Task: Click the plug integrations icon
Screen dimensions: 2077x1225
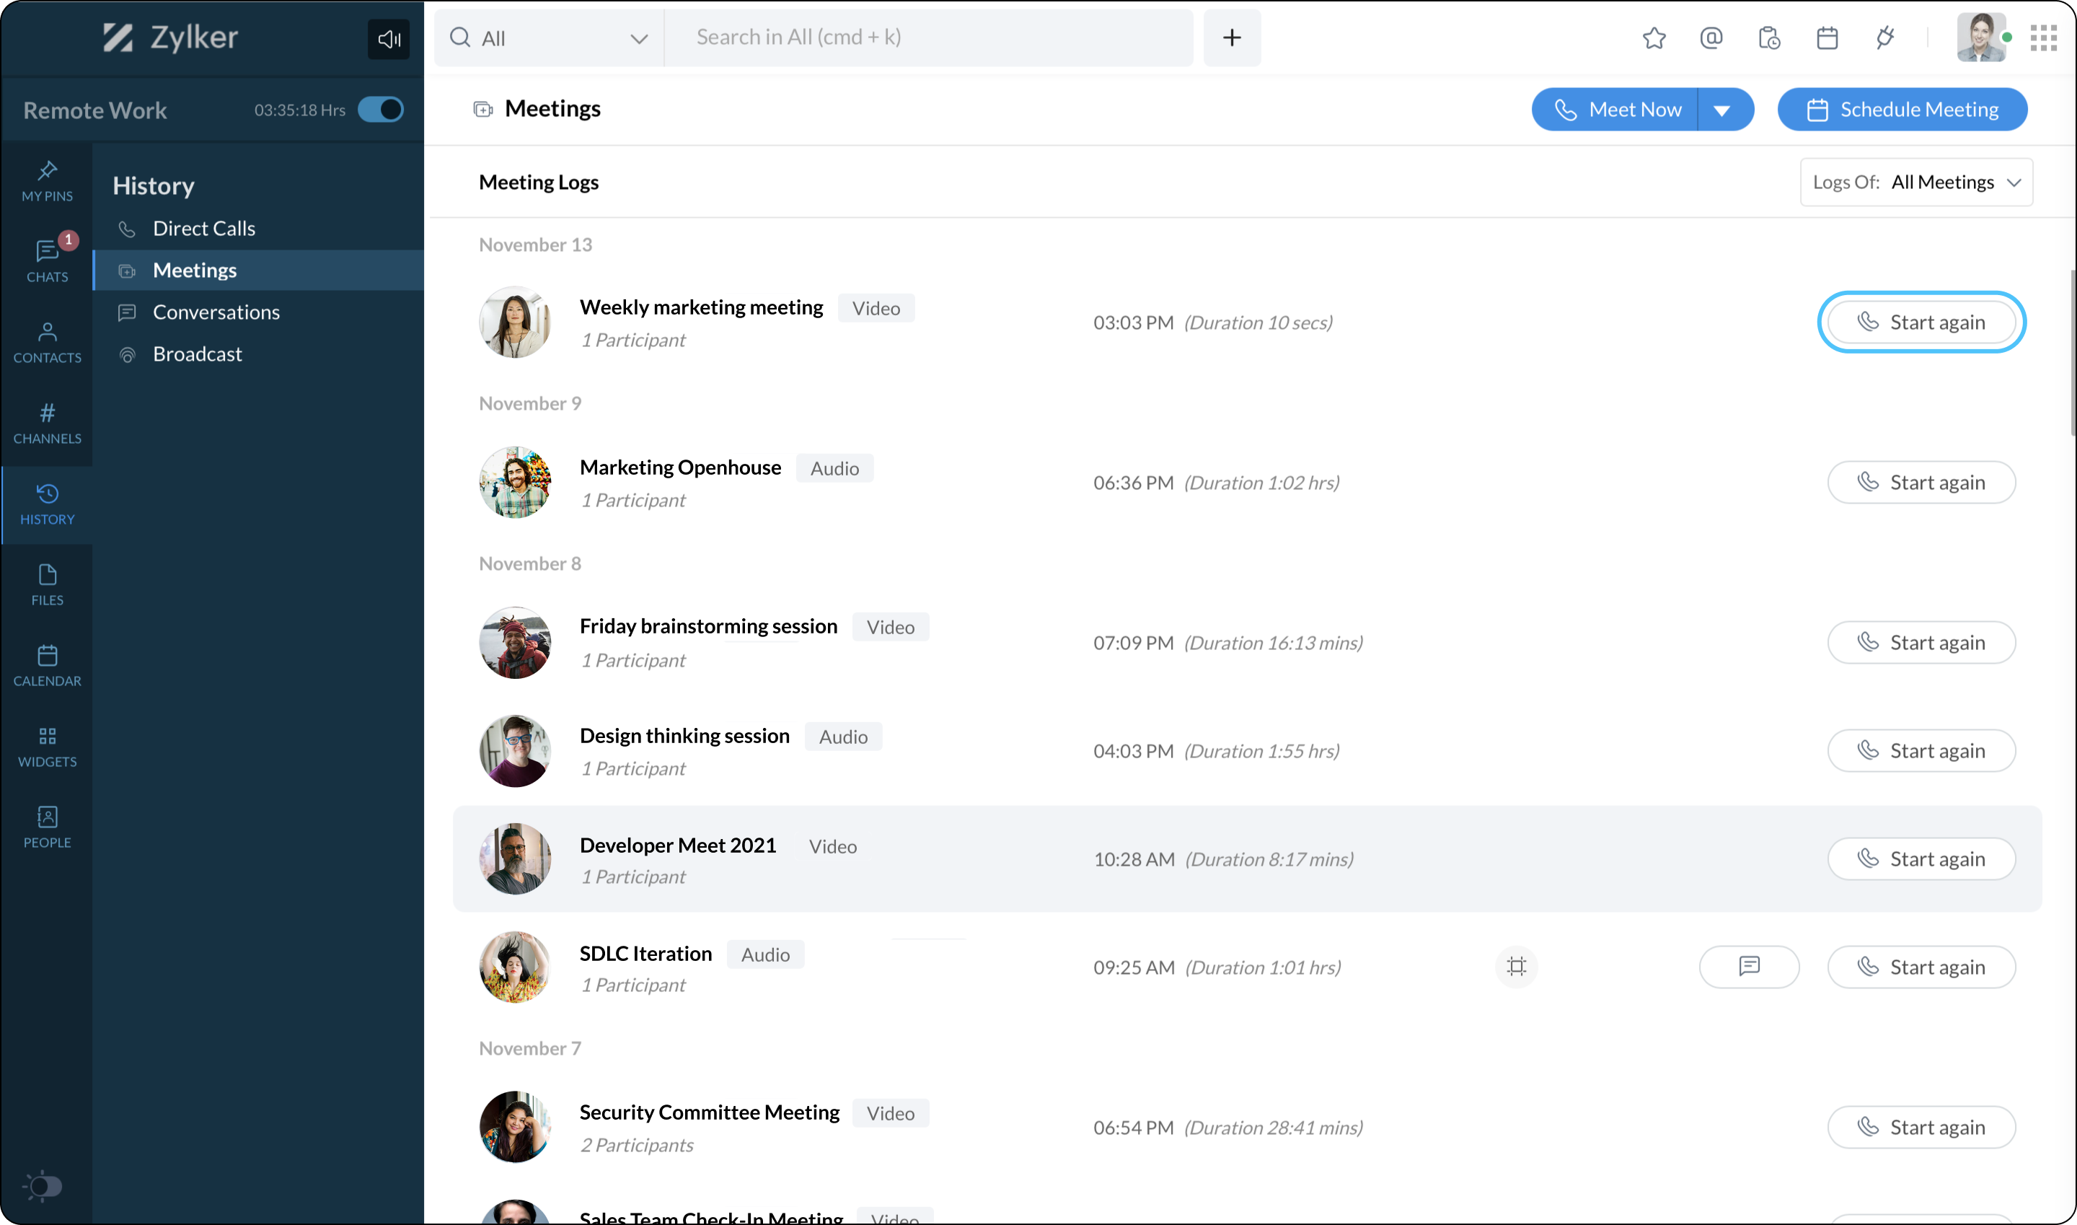Action: point(1884,38)
